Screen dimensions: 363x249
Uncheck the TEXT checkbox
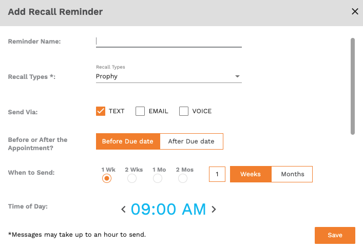point(101,111)
